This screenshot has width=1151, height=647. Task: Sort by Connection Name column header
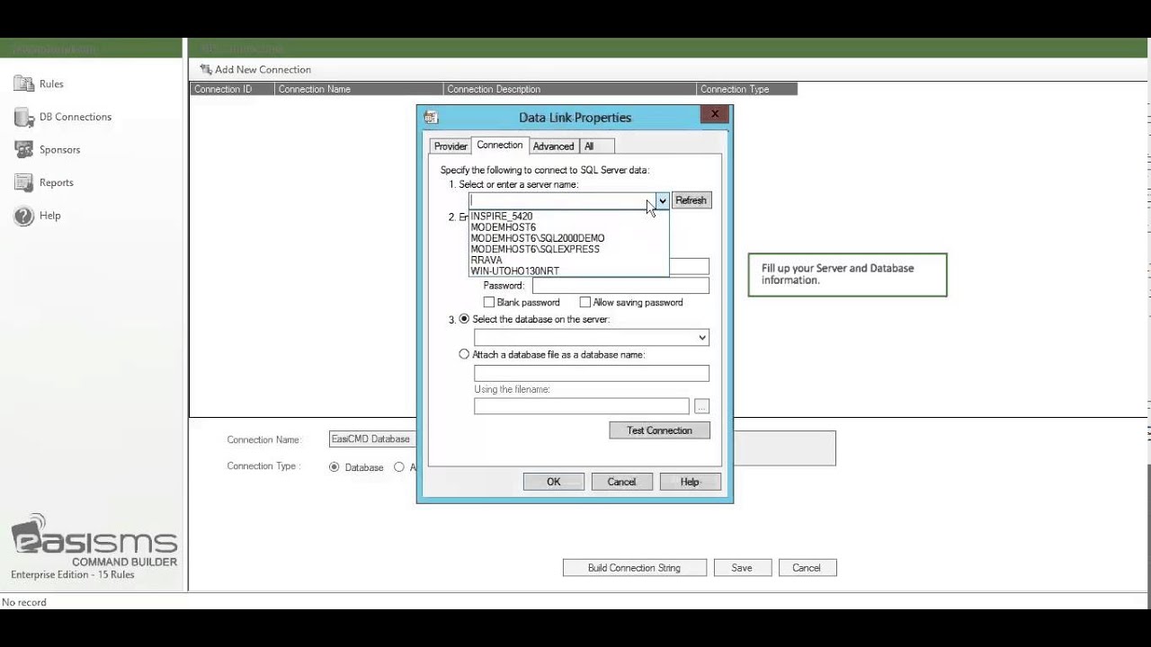[x=359, y=89]
